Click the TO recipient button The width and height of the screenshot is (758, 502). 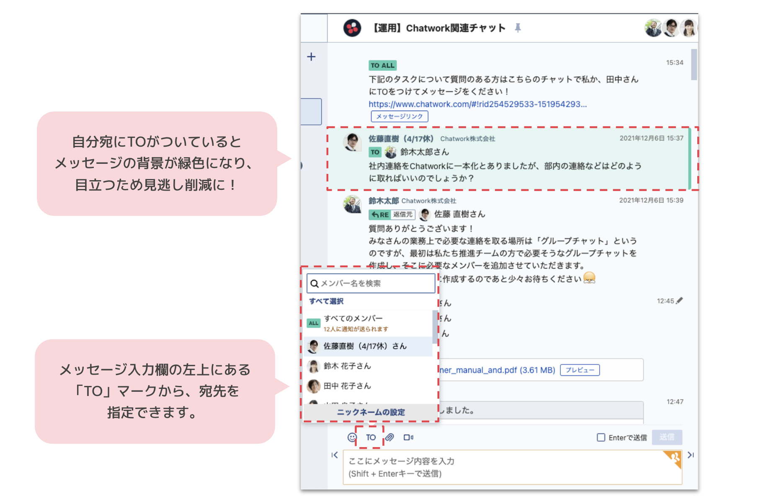[x=371, y=437]
